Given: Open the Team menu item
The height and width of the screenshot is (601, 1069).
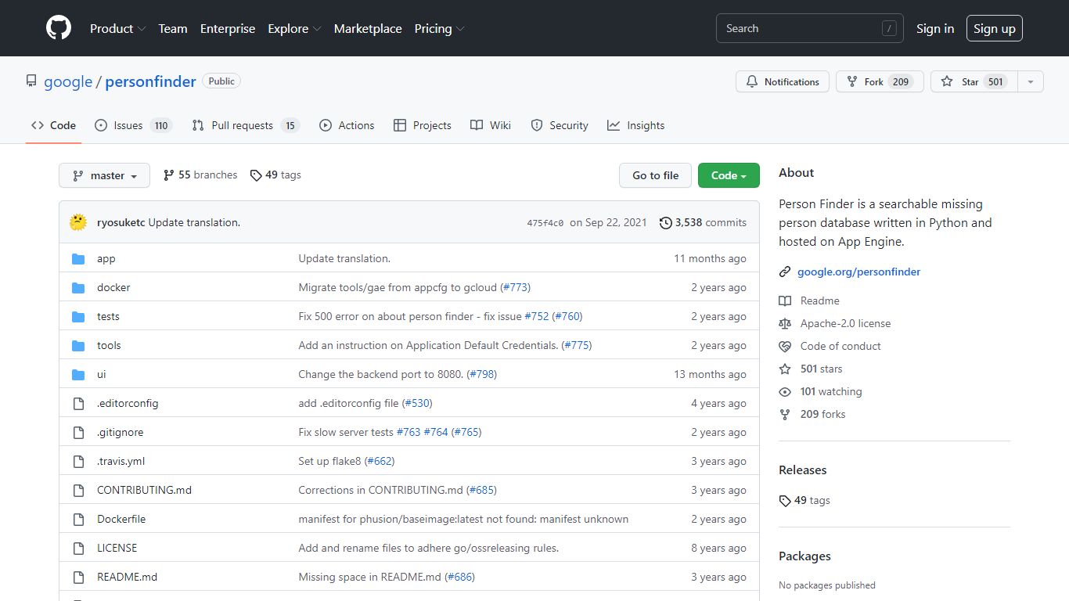Looking at the screenshot, I should coord(173,28).
